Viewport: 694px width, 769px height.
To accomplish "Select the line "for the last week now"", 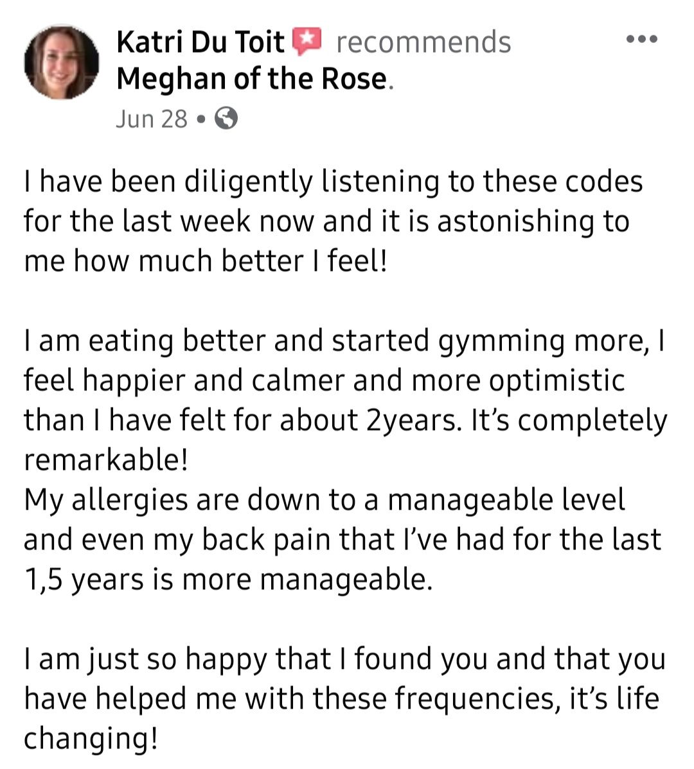I will [327, 221].
